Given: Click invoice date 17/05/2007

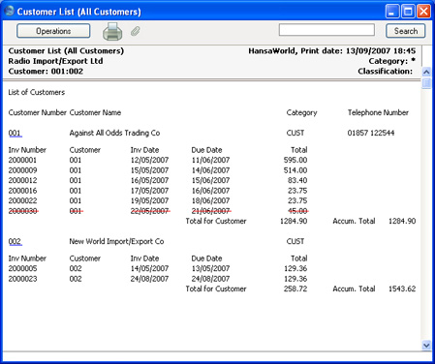Looking at the screenshot, I should (x=149, y=191).
